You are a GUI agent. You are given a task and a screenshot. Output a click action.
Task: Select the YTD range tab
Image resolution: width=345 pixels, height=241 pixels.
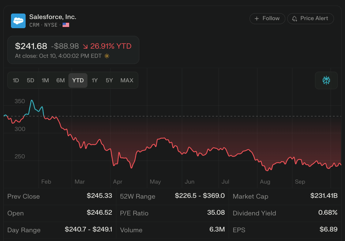tap(78, 80)
